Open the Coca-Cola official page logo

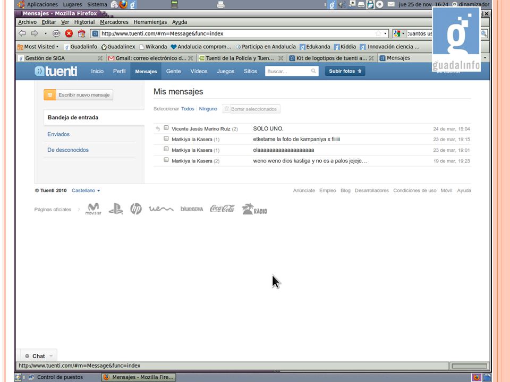tap(222, 209)
